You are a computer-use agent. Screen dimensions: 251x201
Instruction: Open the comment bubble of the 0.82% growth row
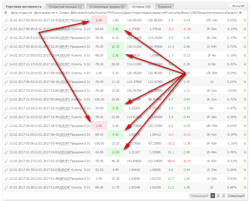click(x=245, y=178)
